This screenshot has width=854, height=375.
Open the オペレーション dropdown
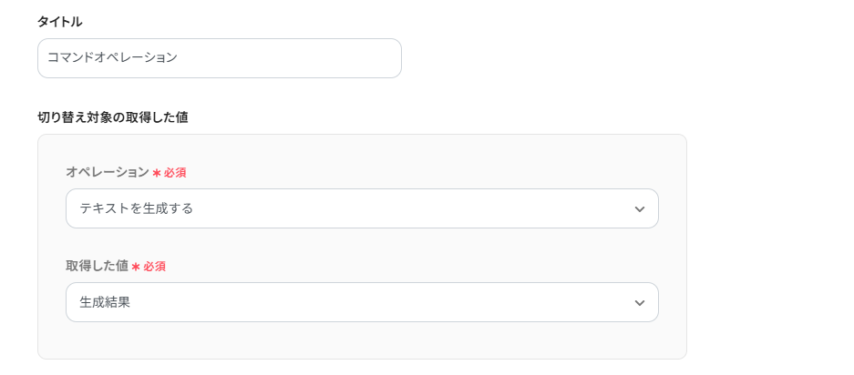click(362, 208)
